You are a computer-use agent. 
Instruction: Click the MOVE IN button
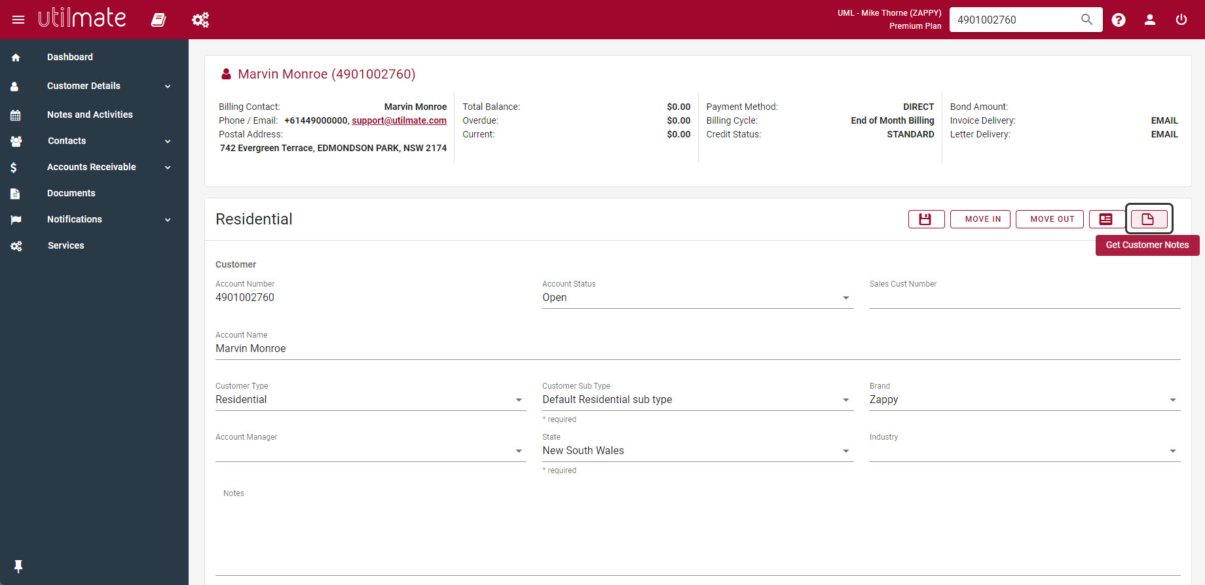(x=980, y=219)
